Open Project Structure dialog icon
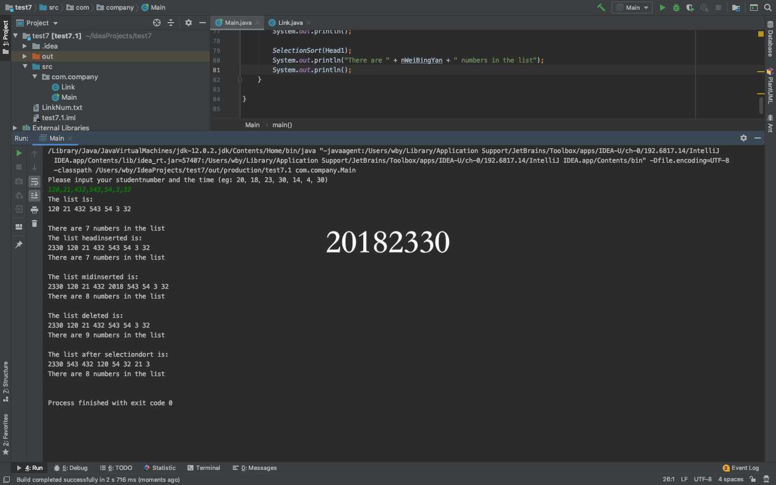 tap(736, 8)
